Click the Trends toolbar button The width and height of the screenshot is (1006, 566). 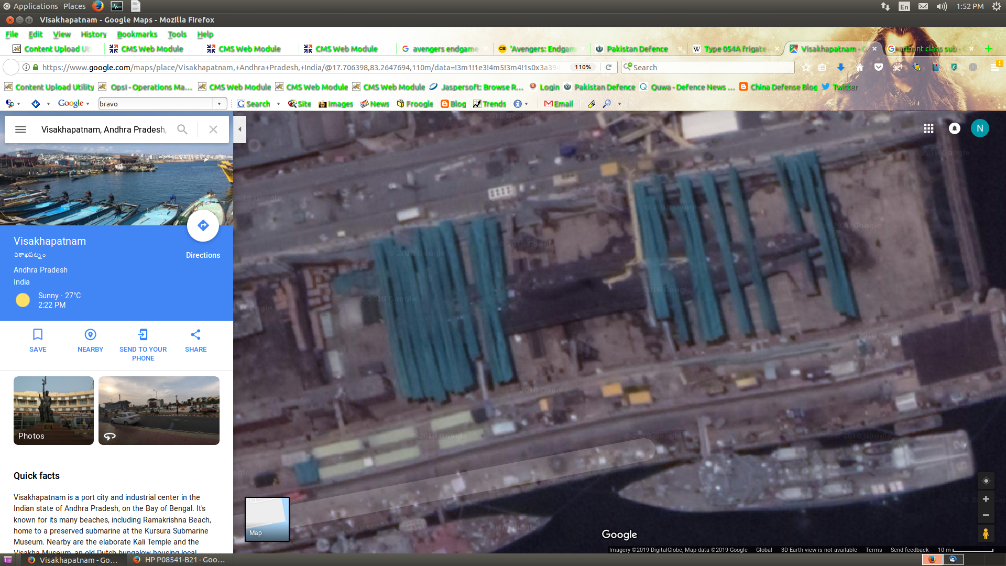pos(489,104)
